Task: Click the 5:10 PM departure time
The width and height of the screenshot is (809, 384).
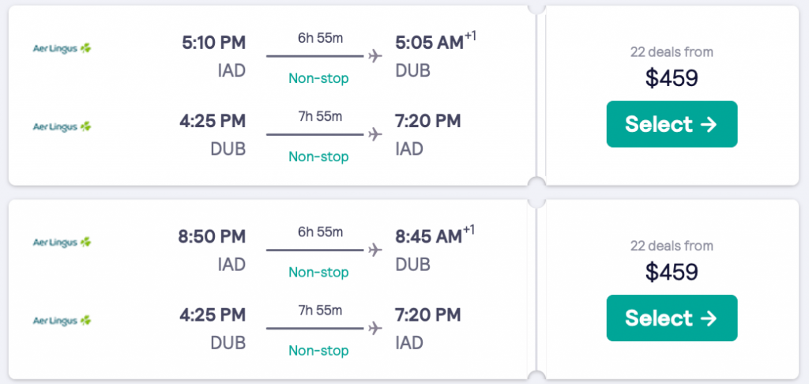Action: 213,43
